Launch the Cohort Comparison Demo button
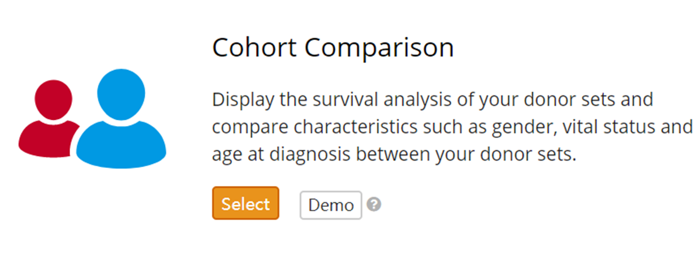The width and height of the screenshot is (700, 256). coord(331,205)
